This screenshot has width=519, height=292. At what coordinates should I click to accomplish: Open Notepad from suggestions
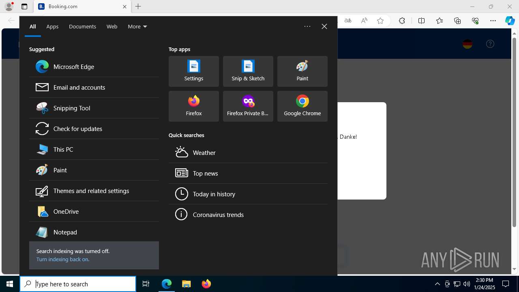pyautogui.click(x=94, y=232)
